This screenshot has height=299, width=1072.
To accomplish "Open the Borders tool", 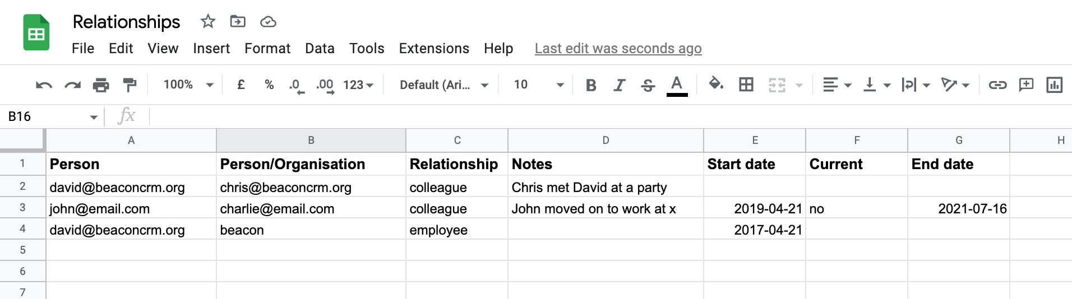I will point(746,85).
